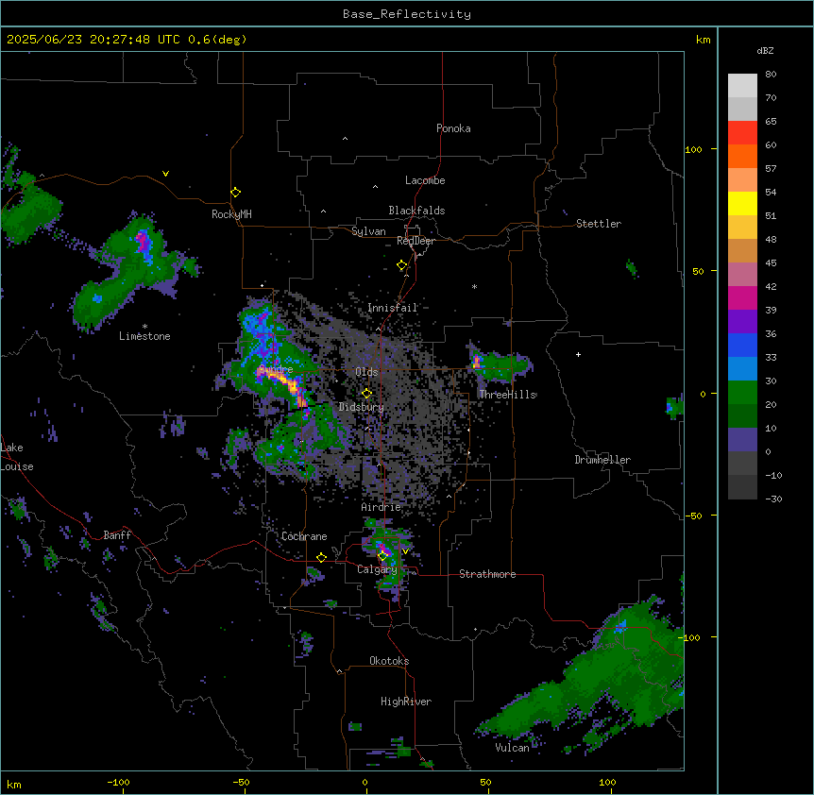Image resolution: width=814 pixels, height=795 pixels.
Task: Click the Vulcan city label
Action: click(513, 748)
